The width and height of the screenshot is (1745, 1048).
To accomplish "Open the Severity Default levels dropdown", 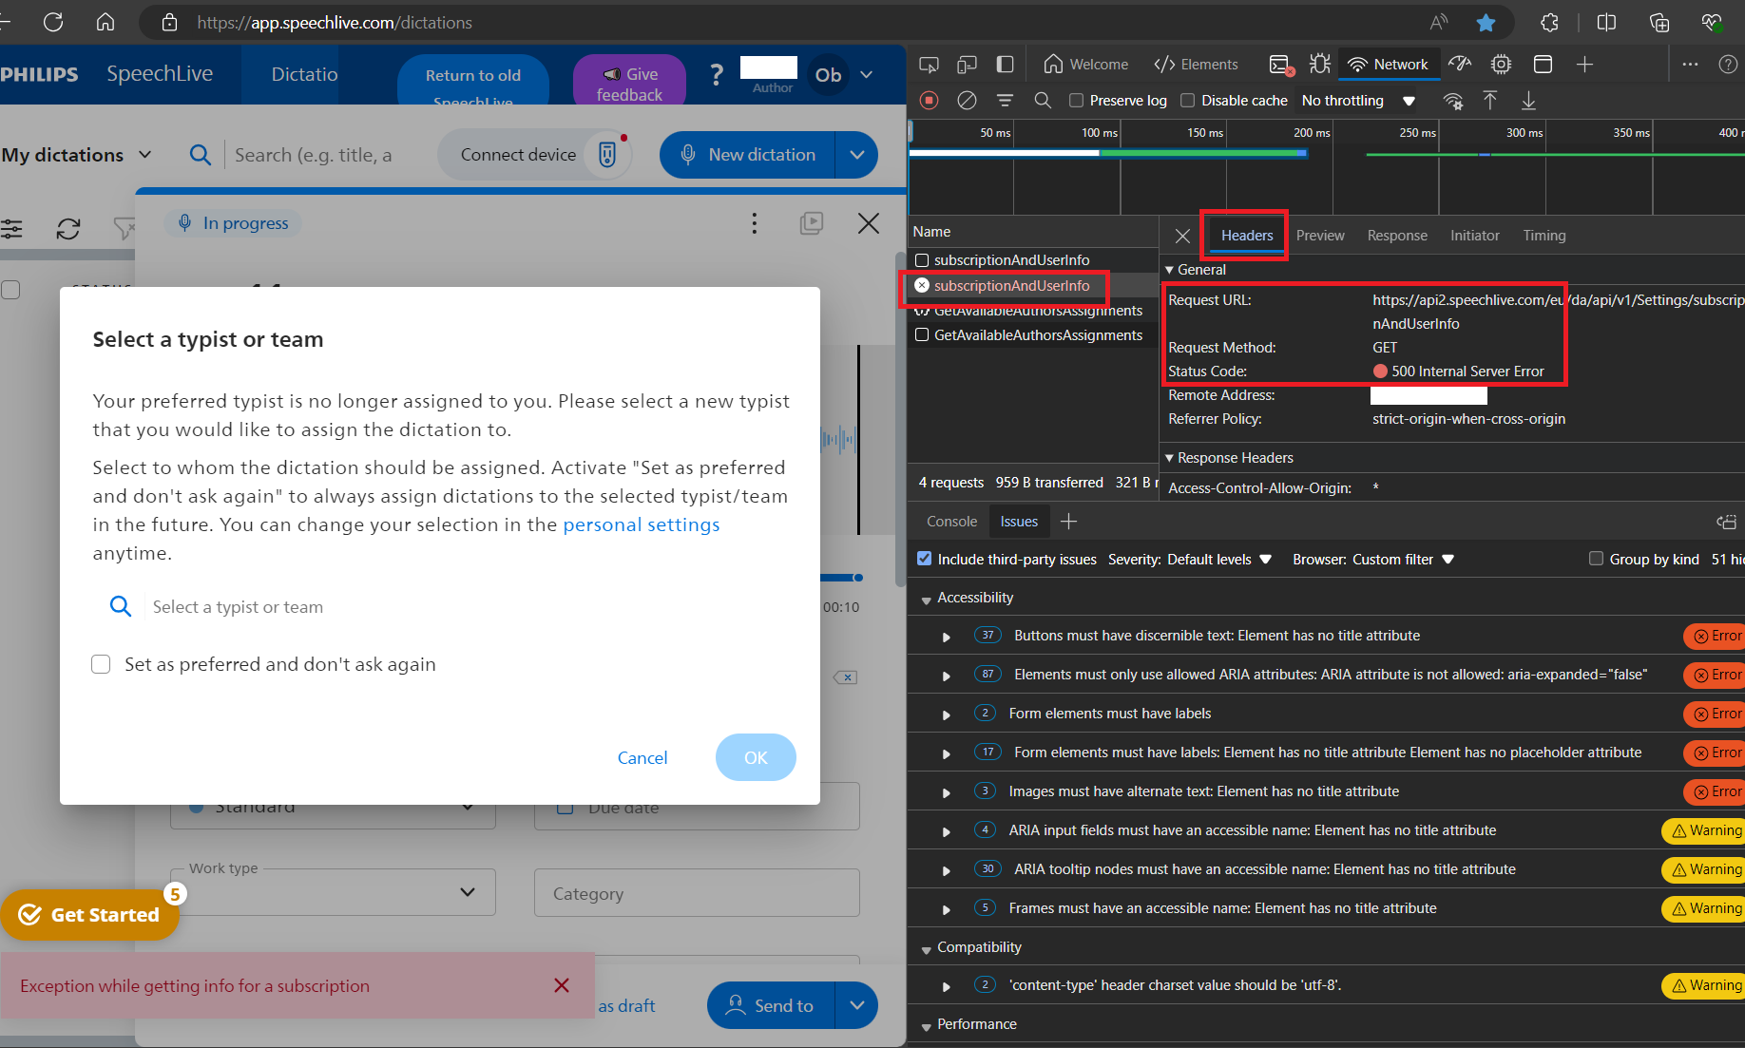I will [x=1219, y=560].
